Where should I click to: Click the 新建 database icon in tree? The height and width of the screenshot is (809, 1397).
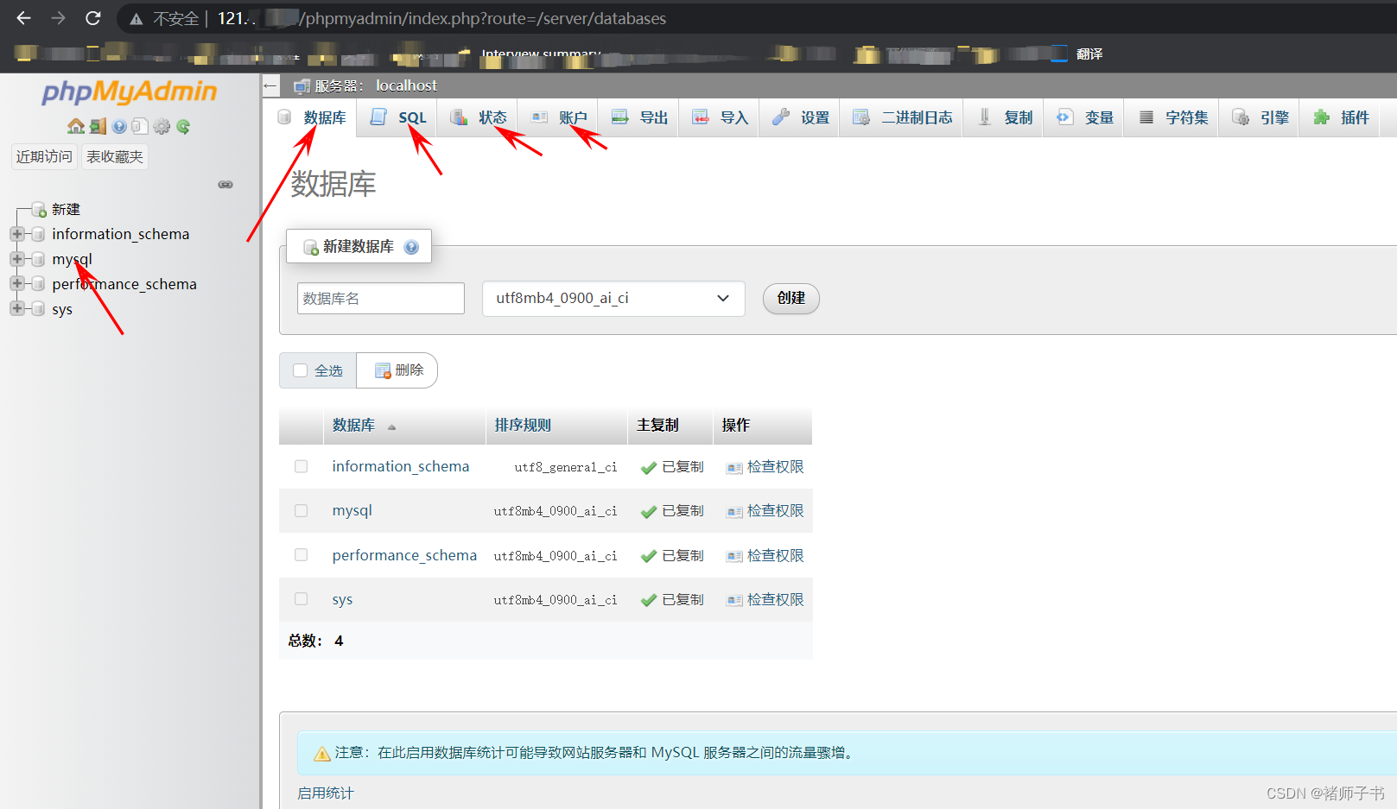(x=39, y=210)
